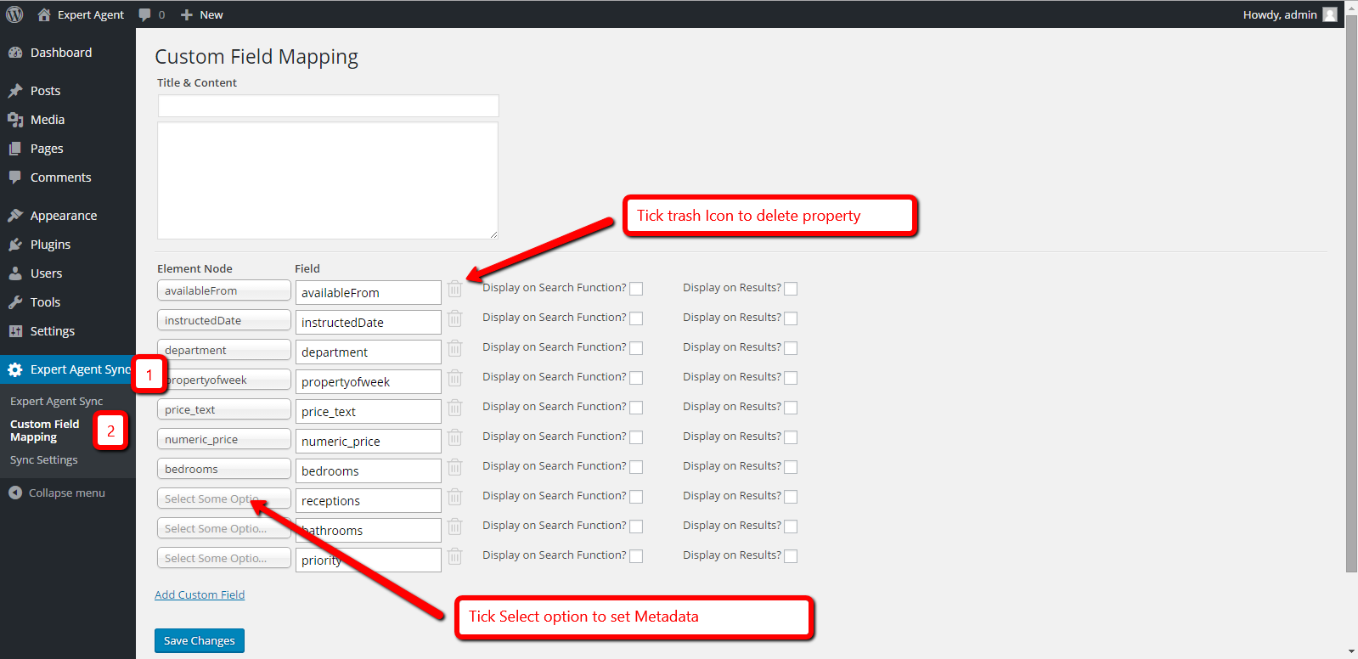Click the admin avatar icon top right

coord(1330,14)
